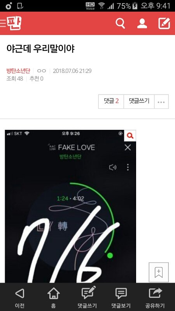Screen dimensions: 175x311
Task: Go back with the 이전 arrow
Action: point(20,297)
